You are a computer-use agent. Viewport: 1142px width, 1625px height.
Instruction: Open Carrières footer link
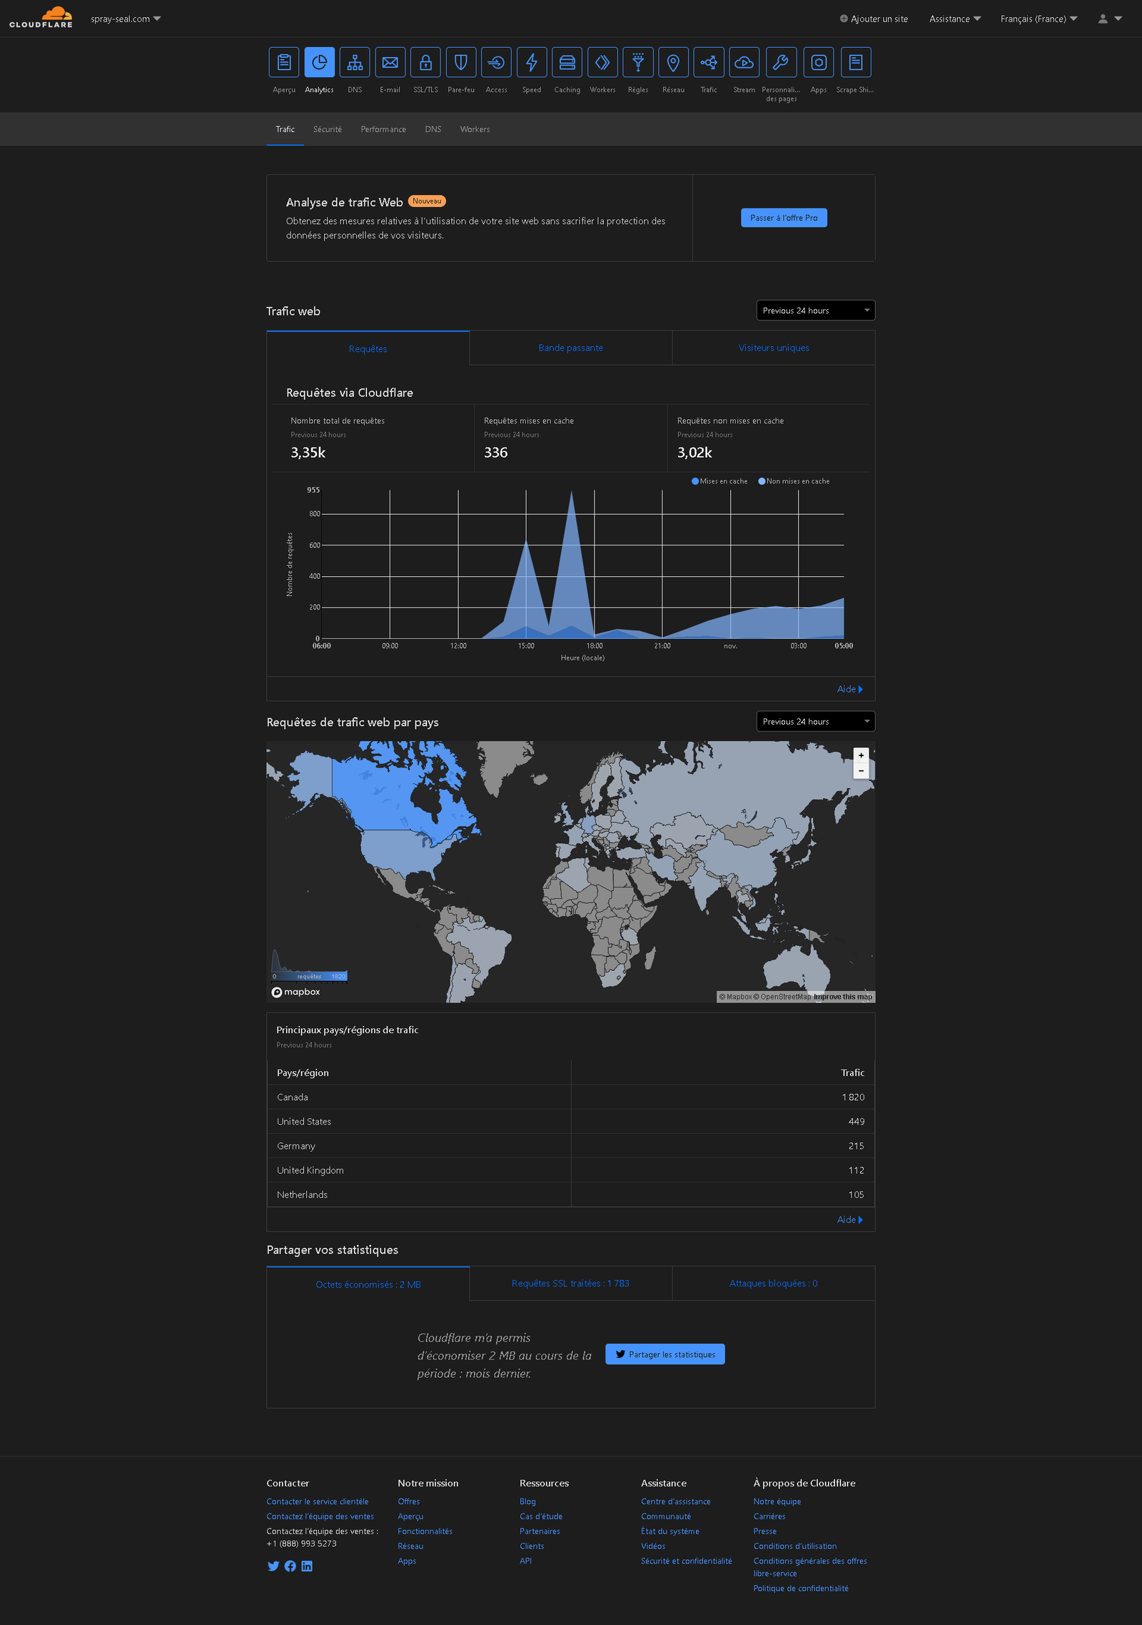tap(769, 1516)
